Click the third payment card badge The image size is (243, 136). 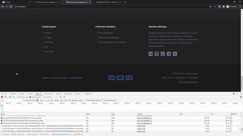(x=129, y=78)
